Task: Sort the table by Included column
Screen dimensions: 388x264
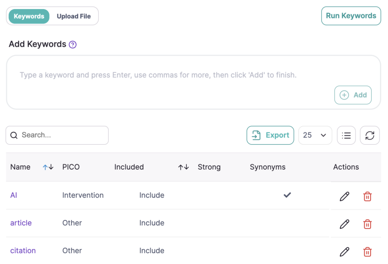Action: 183,167
